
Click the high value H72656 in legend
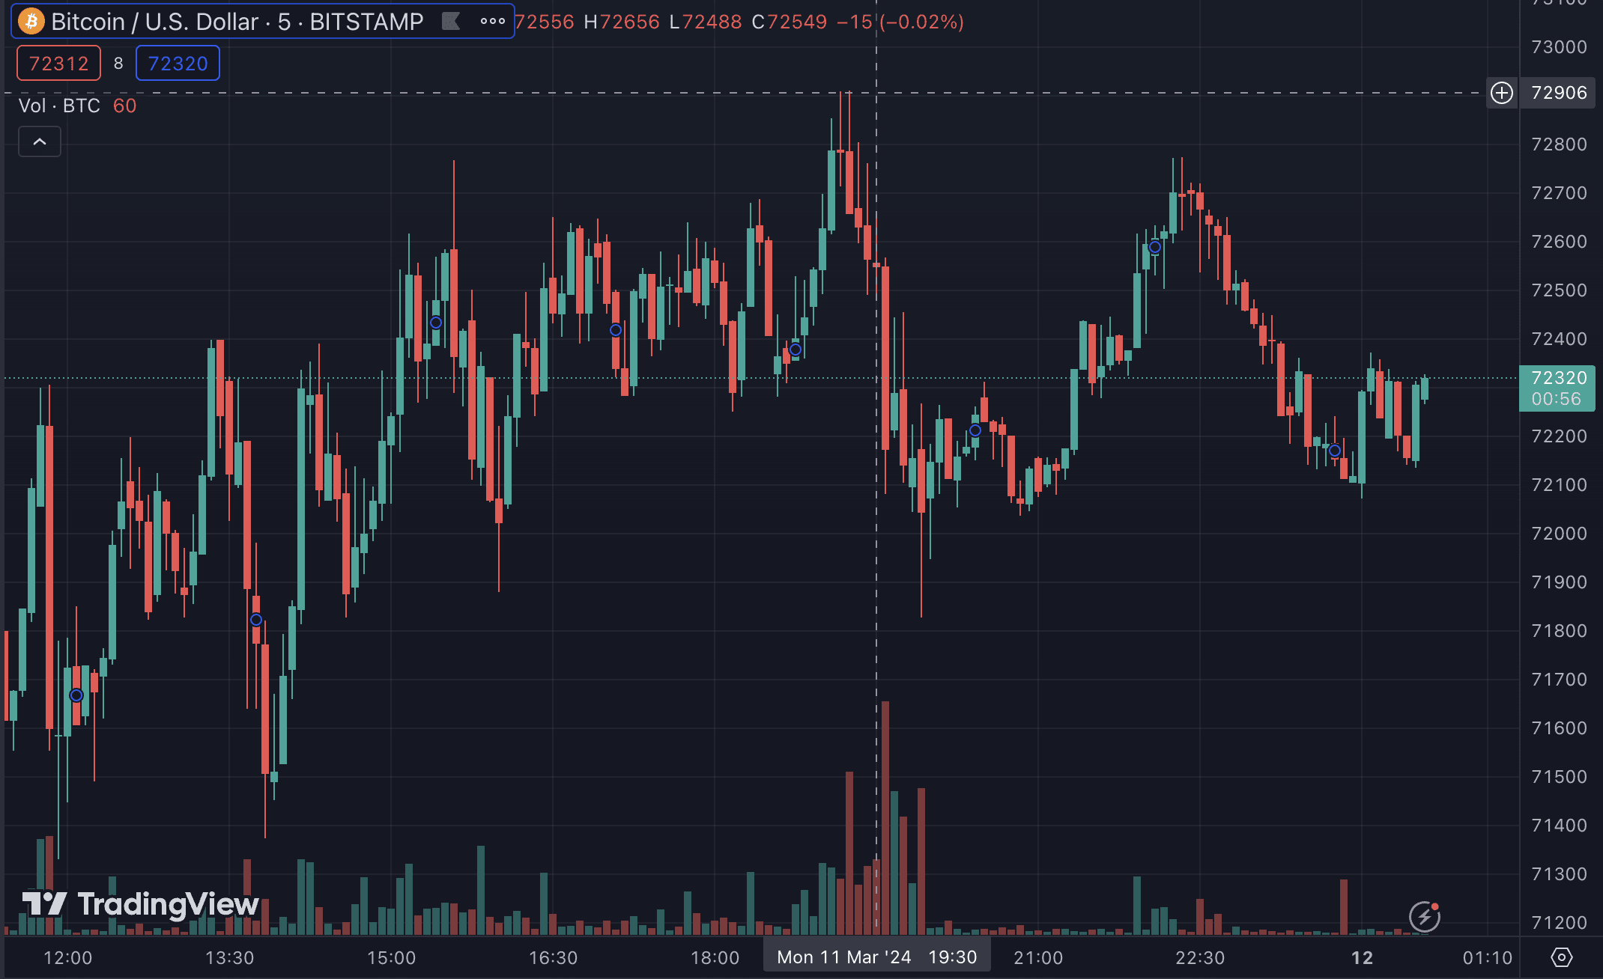[622, 22]
